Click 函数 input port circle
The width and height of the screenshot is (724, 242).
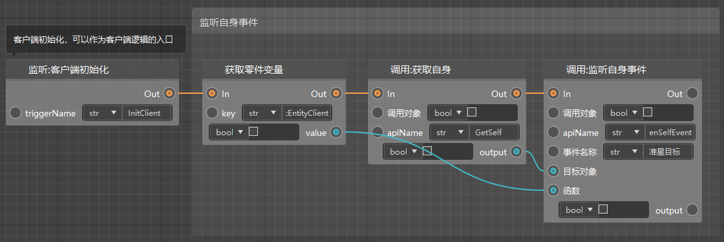[x=553, y=190]
